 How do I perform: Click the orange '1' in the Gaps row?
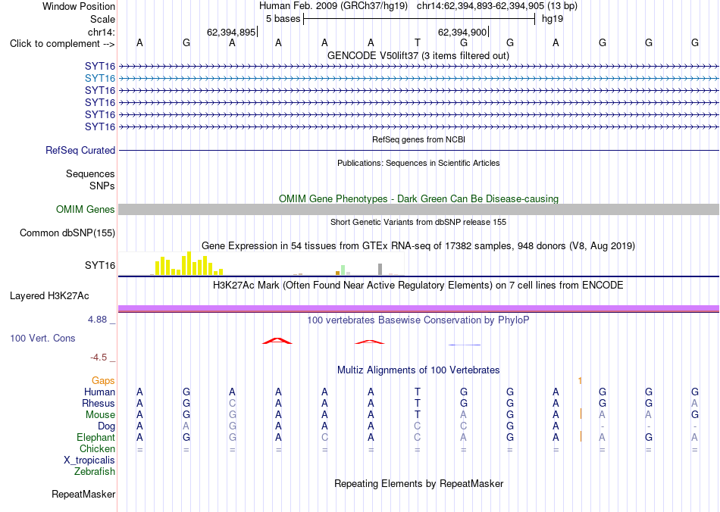[x=581, y=381]
